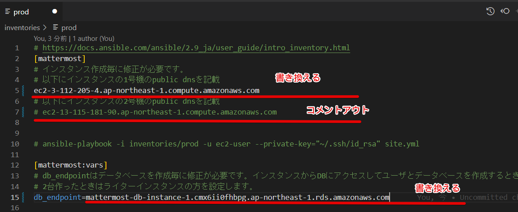The image size is (518, 212).
Task: Click the ec2-3-112-205-4 hostname line
Action: [x=146, y=91]
